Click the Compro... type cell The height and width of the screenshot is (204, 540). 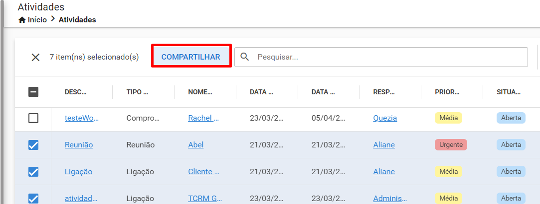143,118
